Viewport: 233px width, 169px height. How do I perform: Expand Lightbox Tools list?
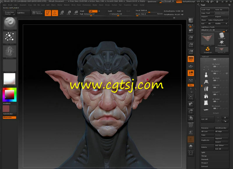(215, 27)
